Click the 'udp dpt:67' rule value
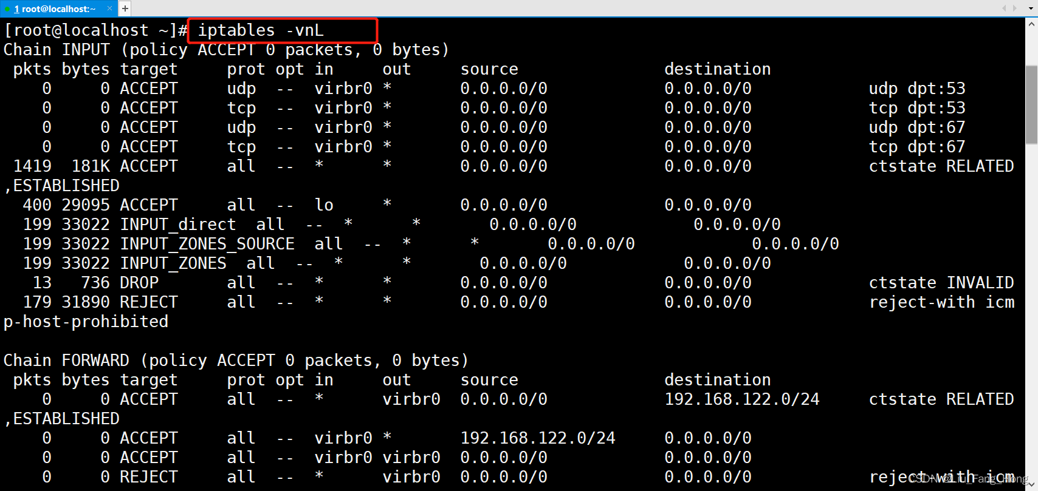The width and height of the screenshot is (1038, 491). click(x=917, y=127)
